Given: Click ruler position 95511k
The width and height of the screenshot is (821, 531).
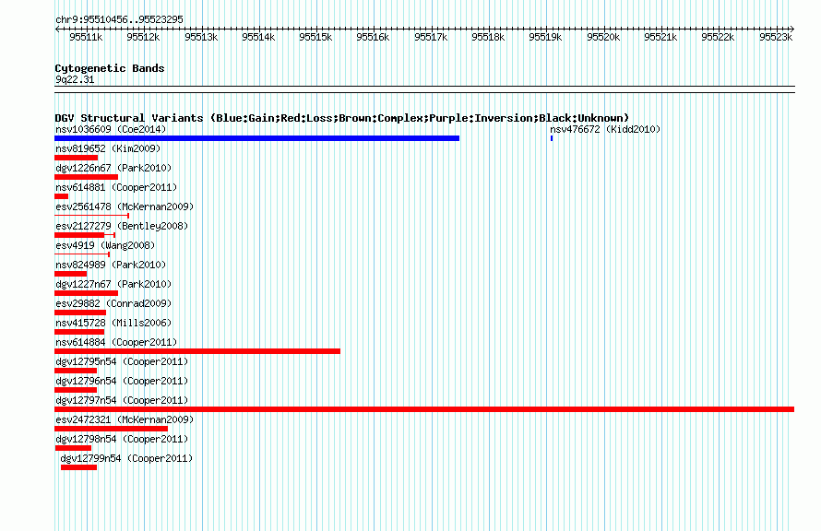Looking at the screenshot, I should pos(86,37).
